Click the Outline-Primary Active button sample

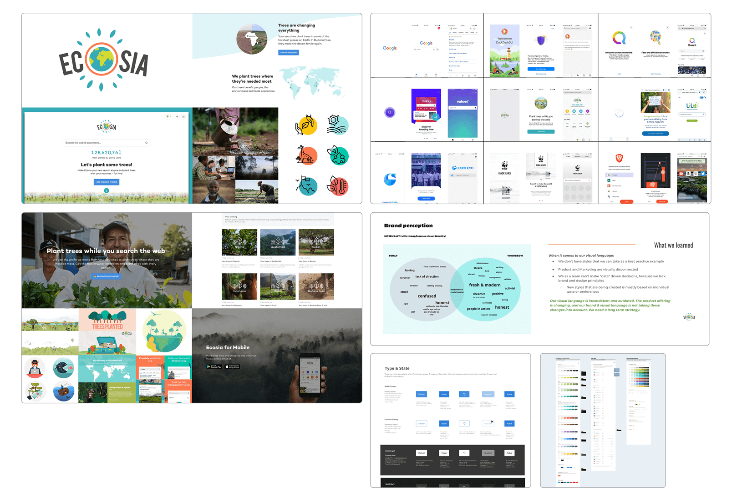pyautogui.click(x=509, y=423)
